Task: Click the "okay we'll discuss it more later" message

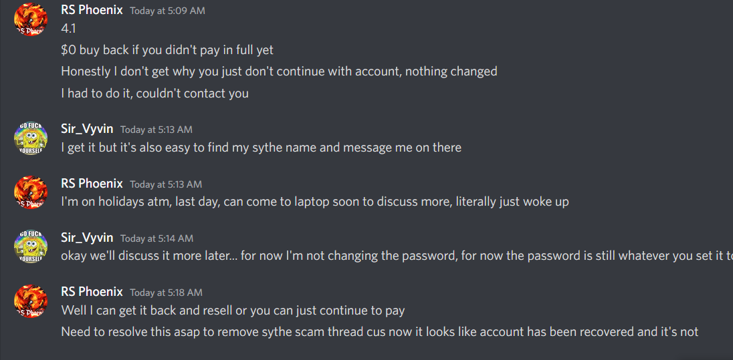Action: (x=395, y=256)
